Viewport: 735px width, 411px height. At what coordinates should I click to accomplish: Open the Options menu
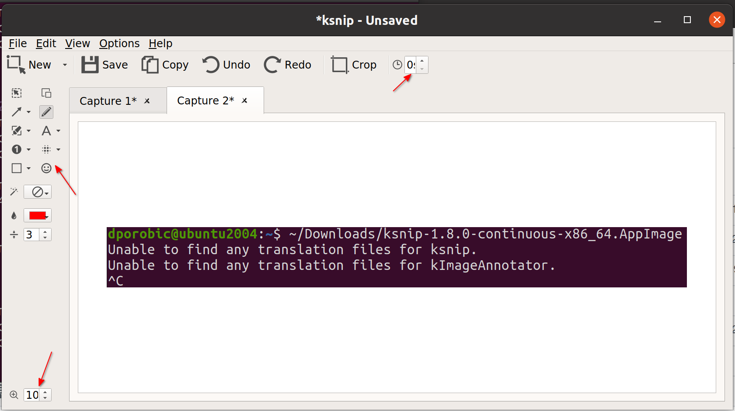pyautogui.click(x=119, y=43)
